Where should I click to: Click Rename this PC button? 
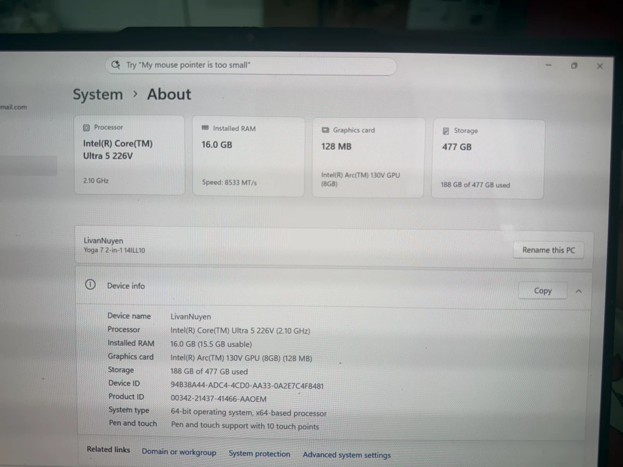tap(549, 250)
